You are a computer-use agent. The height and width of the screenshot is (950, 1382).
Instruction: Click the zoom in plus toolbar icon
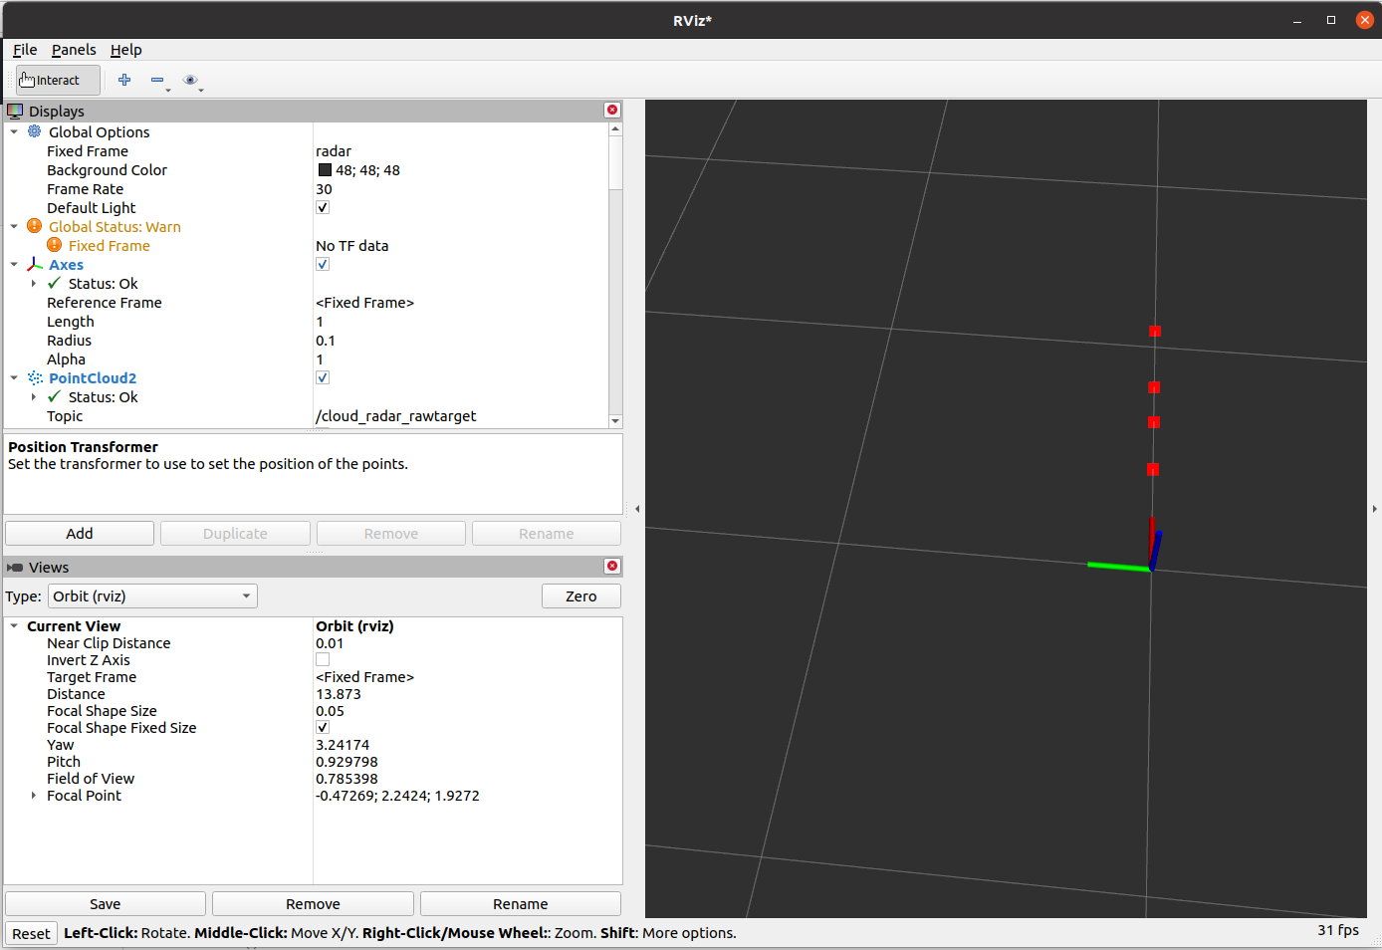123,80
